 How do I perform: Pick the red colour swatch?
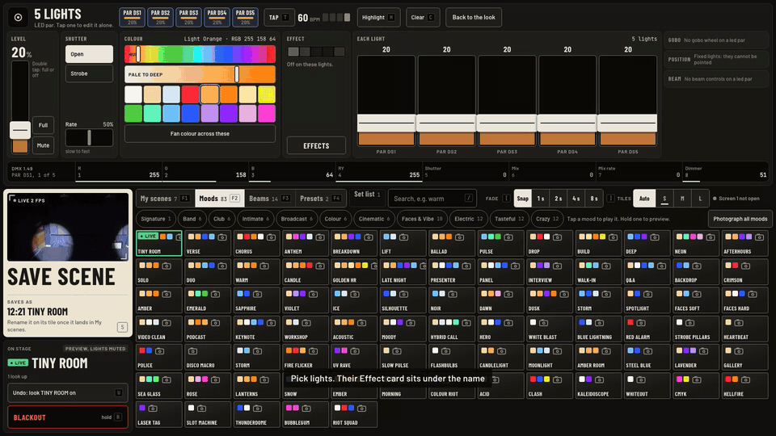[190, 94]
